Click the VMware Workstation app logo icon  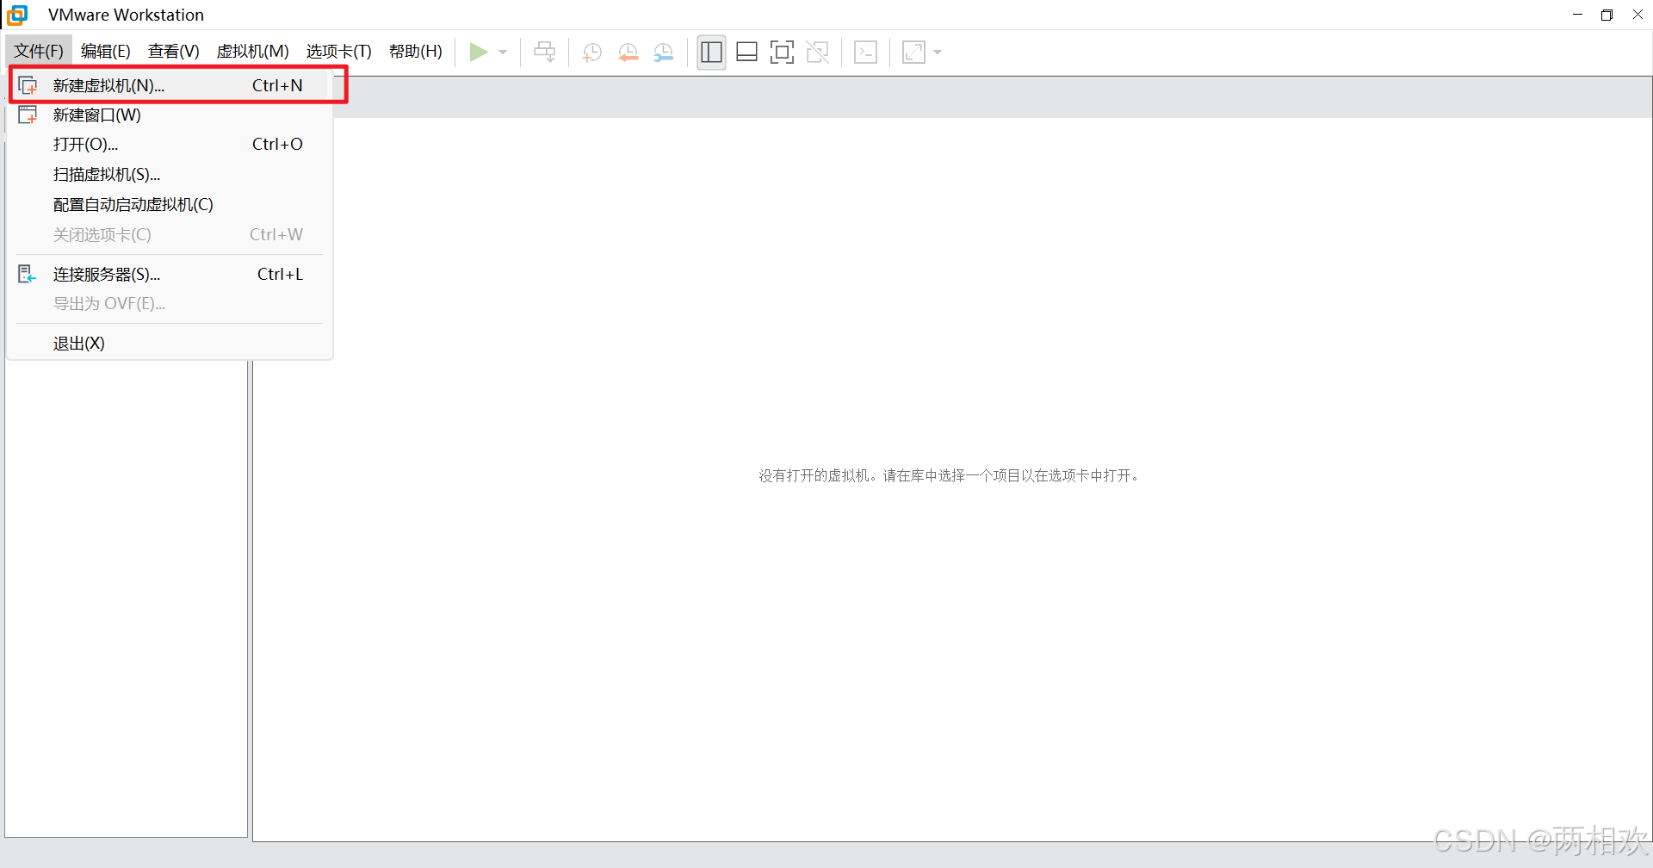tap(17, 15)
